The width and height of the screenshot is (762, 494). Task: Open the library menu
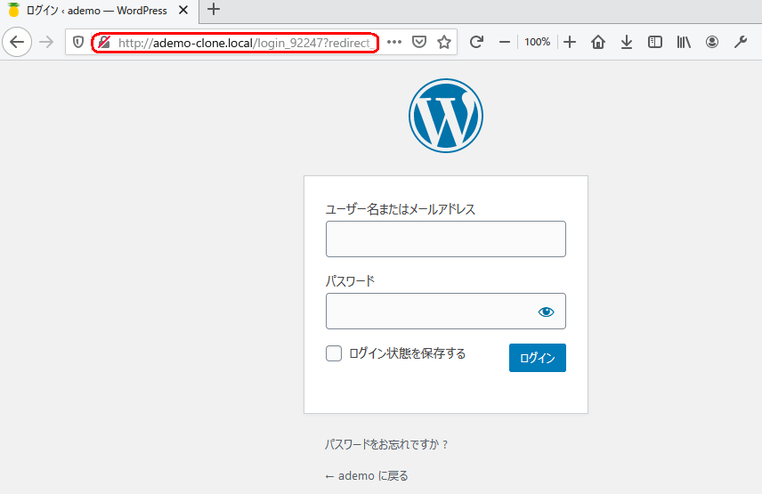pyautogui.click(x=684, y=42)
